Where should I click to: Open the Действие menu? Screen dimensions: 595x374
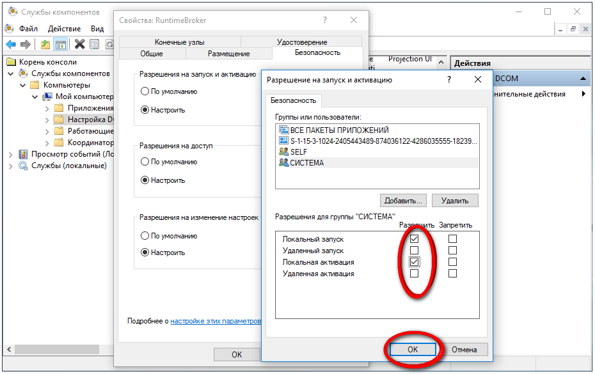tap(64, 29)
